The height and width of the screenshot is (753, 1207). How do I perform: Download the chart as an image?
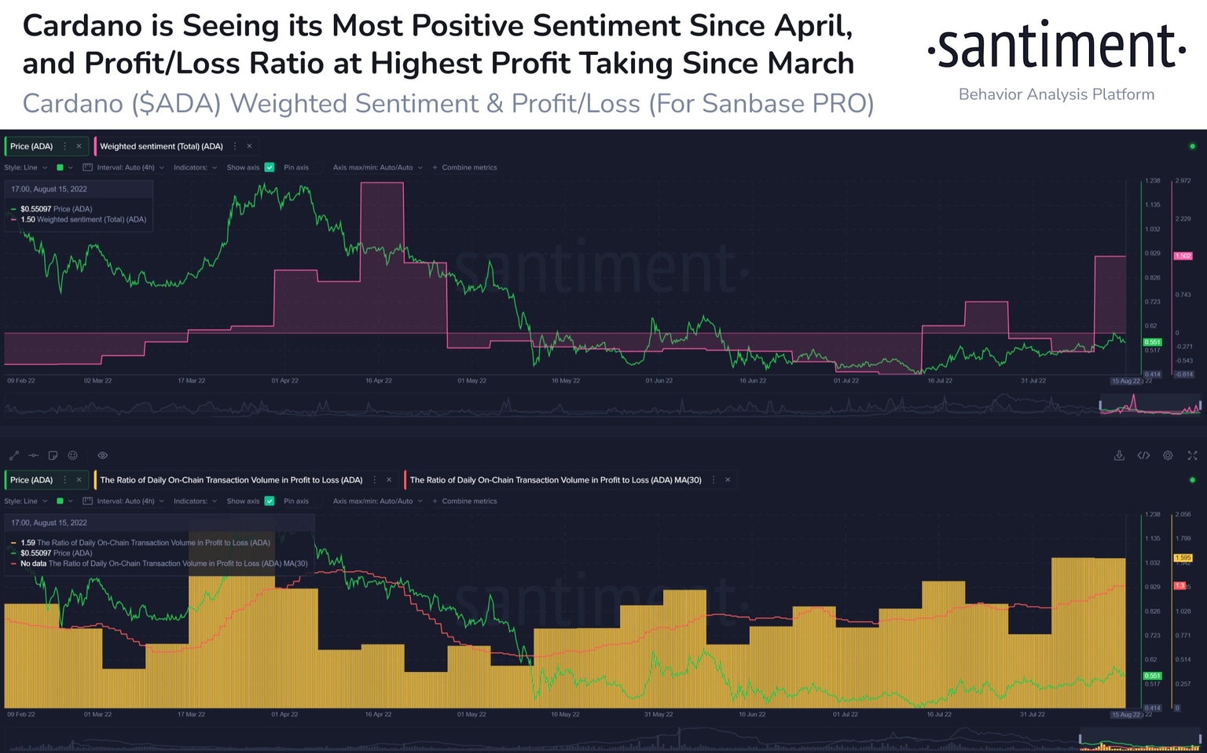point(1119,455)
